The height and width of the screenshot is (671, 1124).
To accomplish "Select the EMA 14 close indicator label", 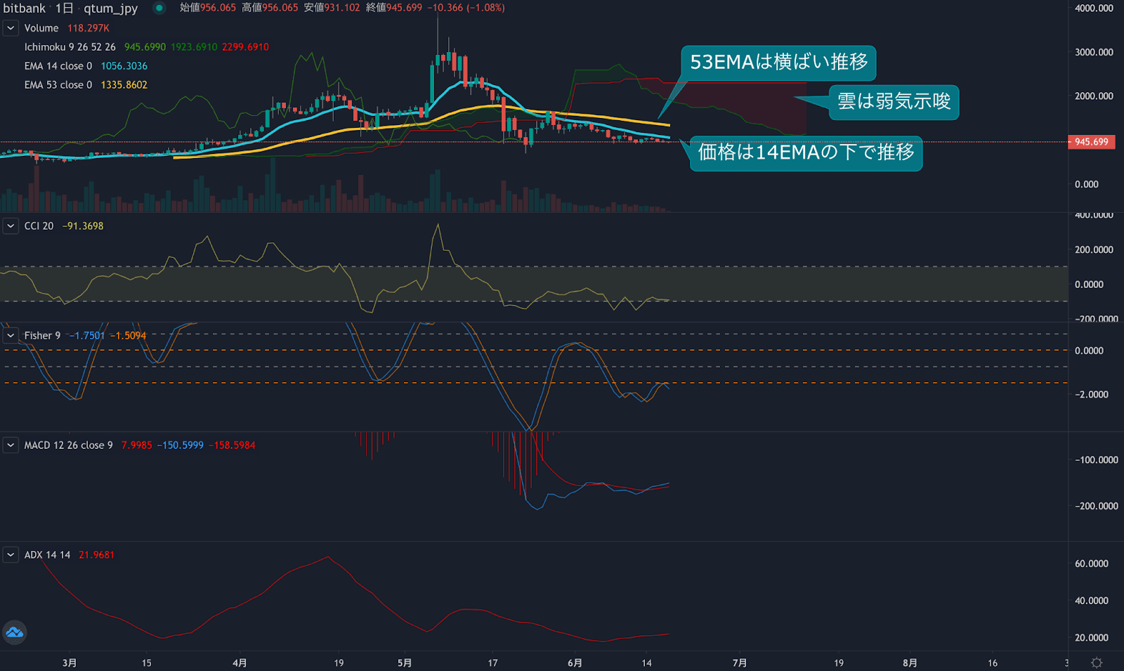I will pyautogui.click(x=58, y=66).
